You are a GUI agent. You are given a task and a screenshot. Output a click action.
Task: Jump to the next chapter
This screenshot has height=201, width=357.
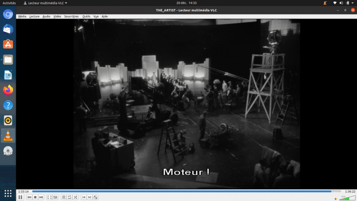coord(90,197)
